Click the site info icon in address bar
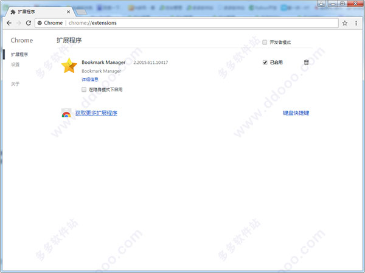 tap(40, 23)
